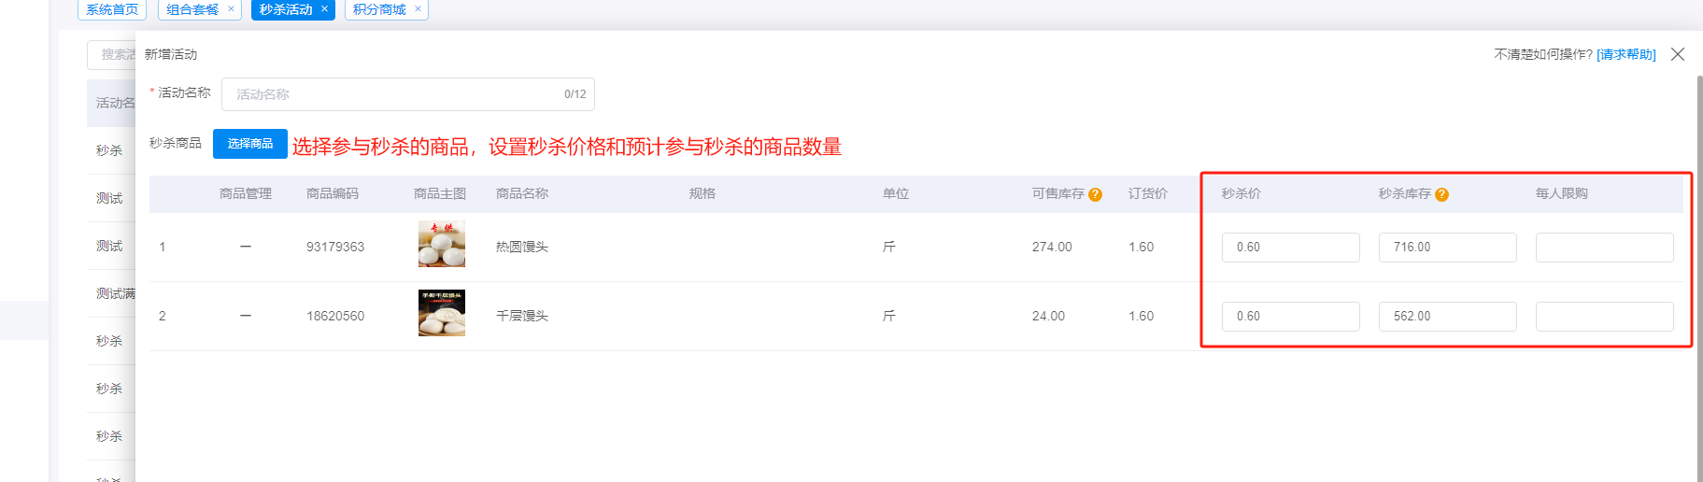The height and width of the screenshot is (482, 1703).
Task: Click the remove dash icon for 热圆馒头
Action: [x=246, y=247]
